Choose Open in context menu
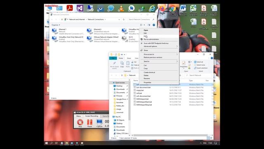Viewport: 264px width, 149px height. point(159,30)
